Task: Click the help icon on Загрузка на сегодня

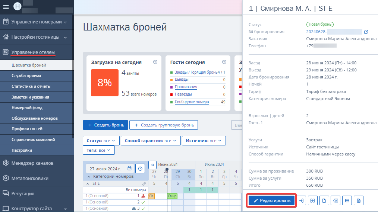Action: pos(155,62)
